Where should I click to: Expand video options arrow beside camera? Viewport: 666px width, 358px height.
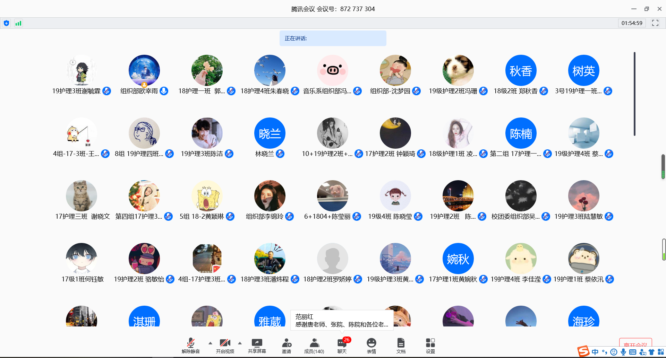tap(240, 343)
